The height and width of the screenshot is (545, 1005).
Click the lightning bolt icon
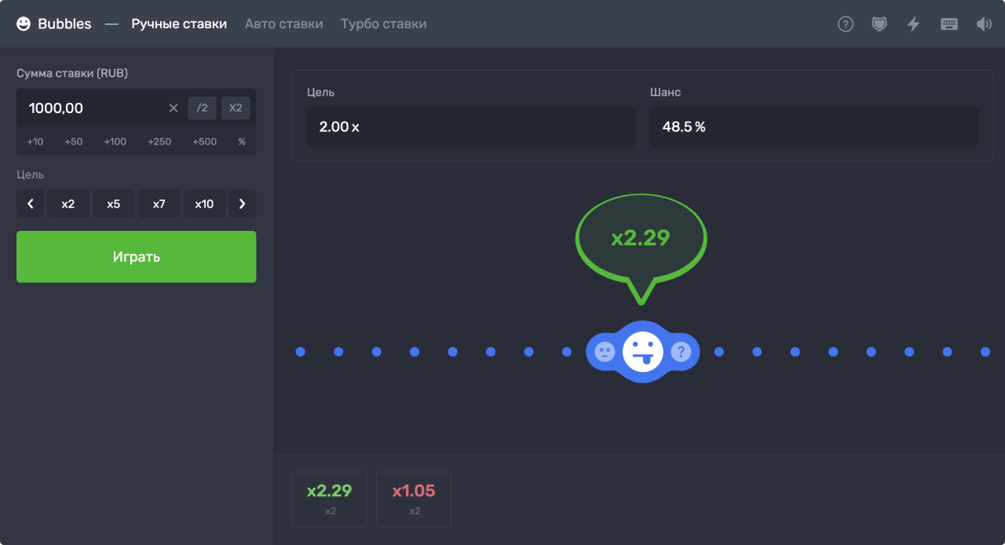(913, 24)
